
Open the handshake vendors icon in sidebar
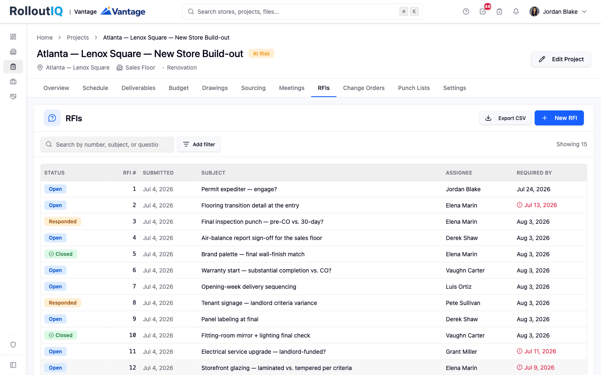[x=13, y=97]
